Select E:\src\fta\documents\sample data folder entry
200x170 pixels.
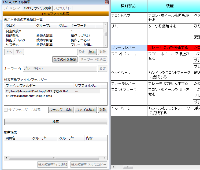pyautogui.click(x=52, y=96)
